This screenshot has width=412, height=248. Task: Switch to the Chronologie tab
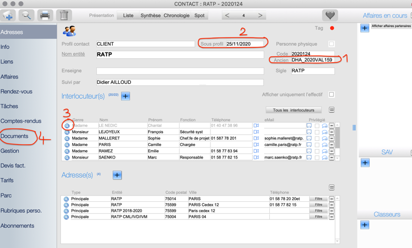point(177,16)
